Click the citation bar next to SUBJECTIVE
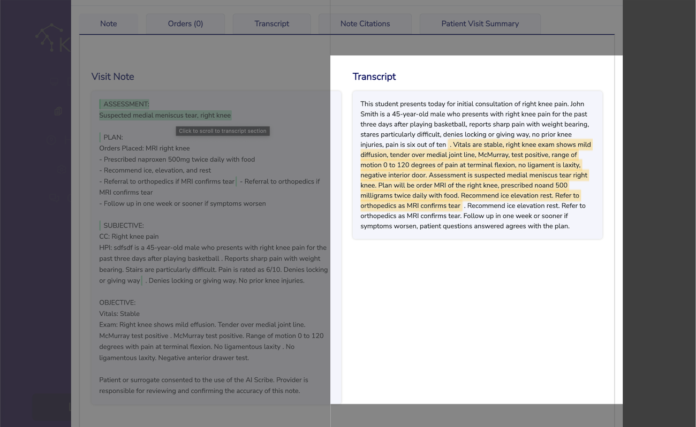Viewport: 696px width, 427px height. [x=100, y=225]
